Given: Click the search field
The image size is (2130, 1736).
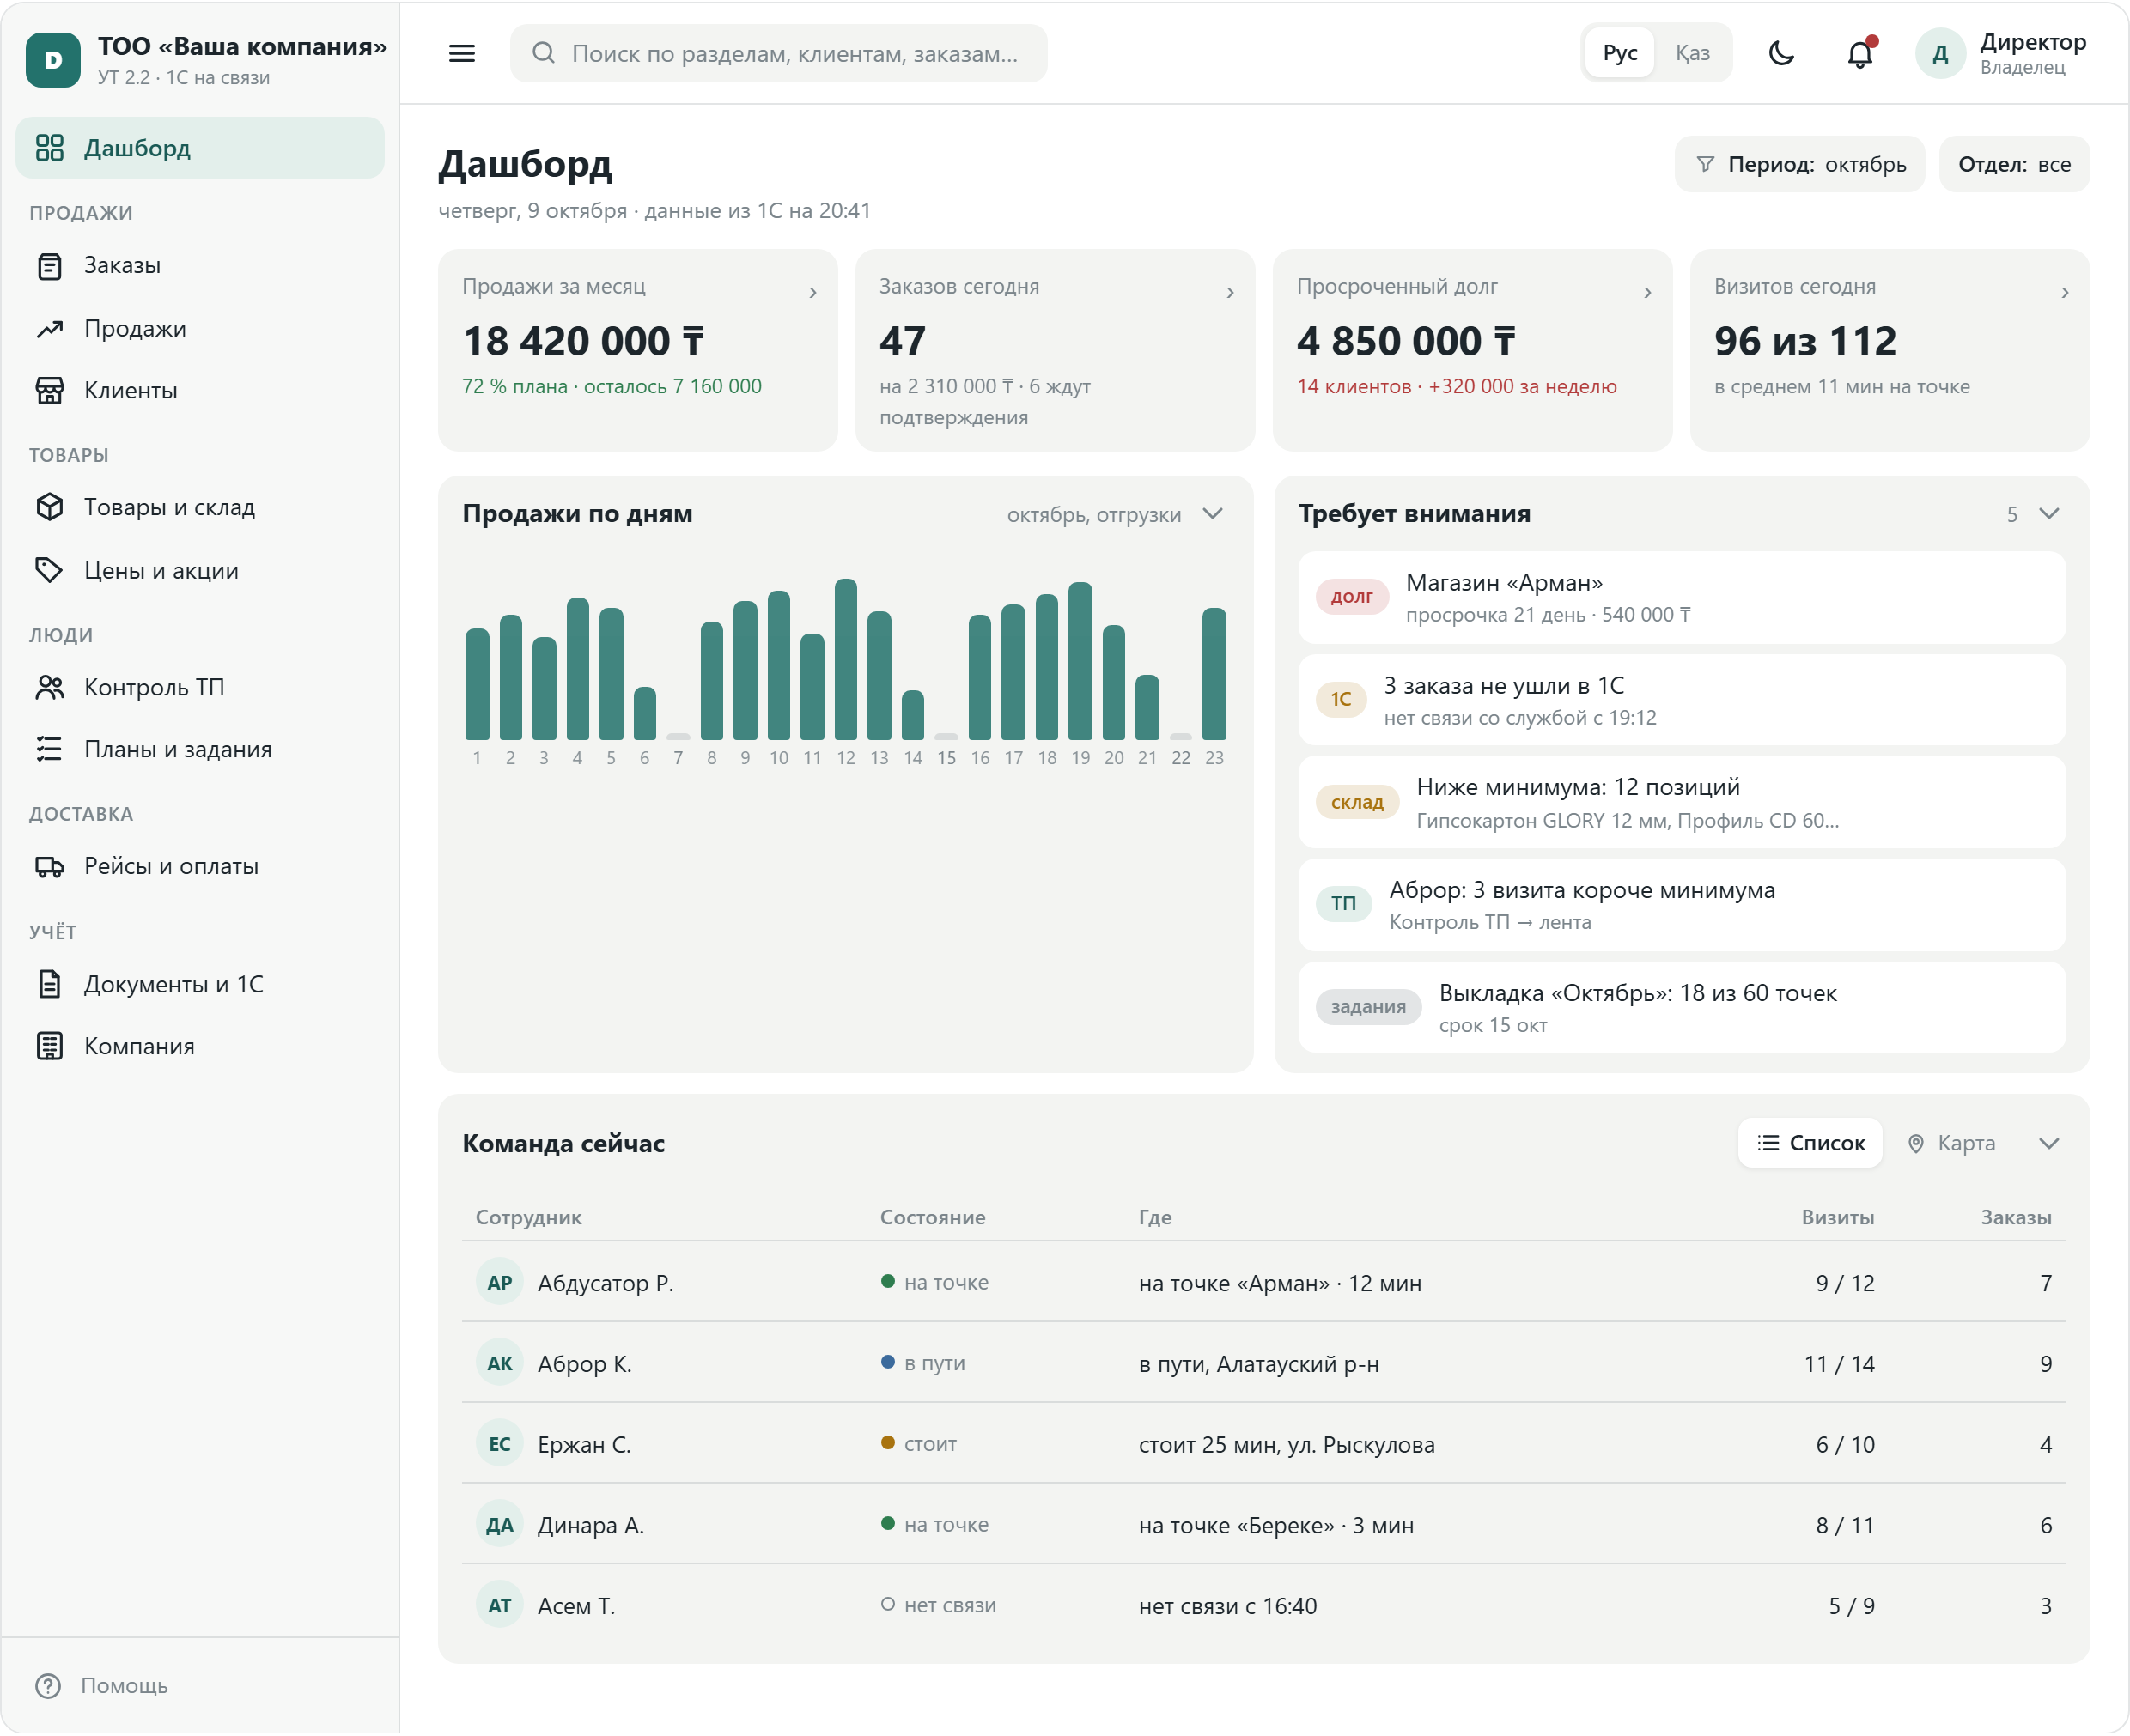Looking at the screenshot, I should (778, 53).
